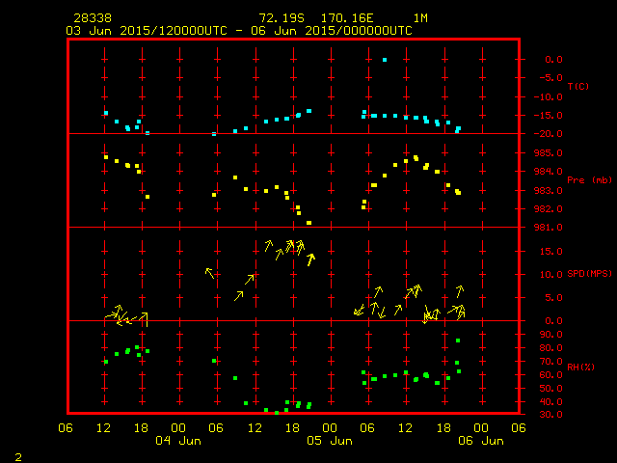Click the bold wind arrow near 13 m/s
This screenshot has width=617, height=463.
[x=310, y=259]
